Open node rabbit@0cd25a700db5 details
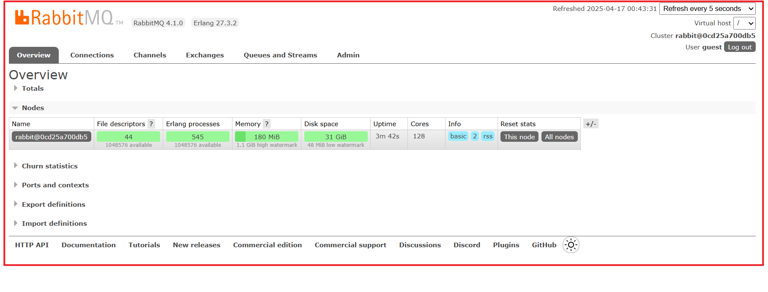 (x=51, y=137)
